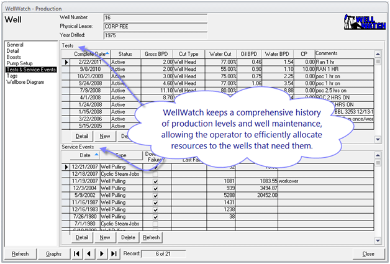Open the Tags section
The height and width of the screenshot is (264, 390).
(x=12, y=76)
